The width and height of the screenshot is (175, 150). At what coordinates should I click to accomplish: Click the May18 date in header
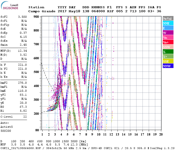74,11
